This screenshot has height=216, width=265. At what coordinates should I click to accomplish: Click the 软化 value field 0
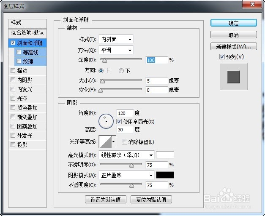point(157,90)
